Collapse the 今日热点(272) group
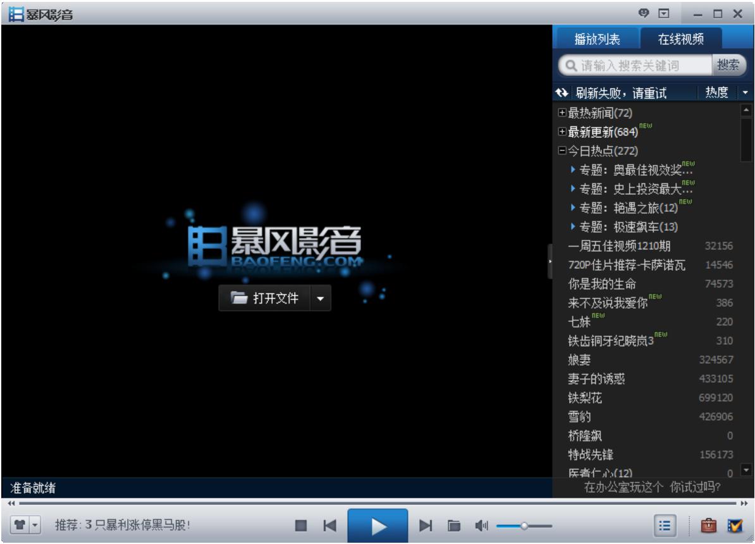Screen dimensions: 755x544 coord(562,151)
